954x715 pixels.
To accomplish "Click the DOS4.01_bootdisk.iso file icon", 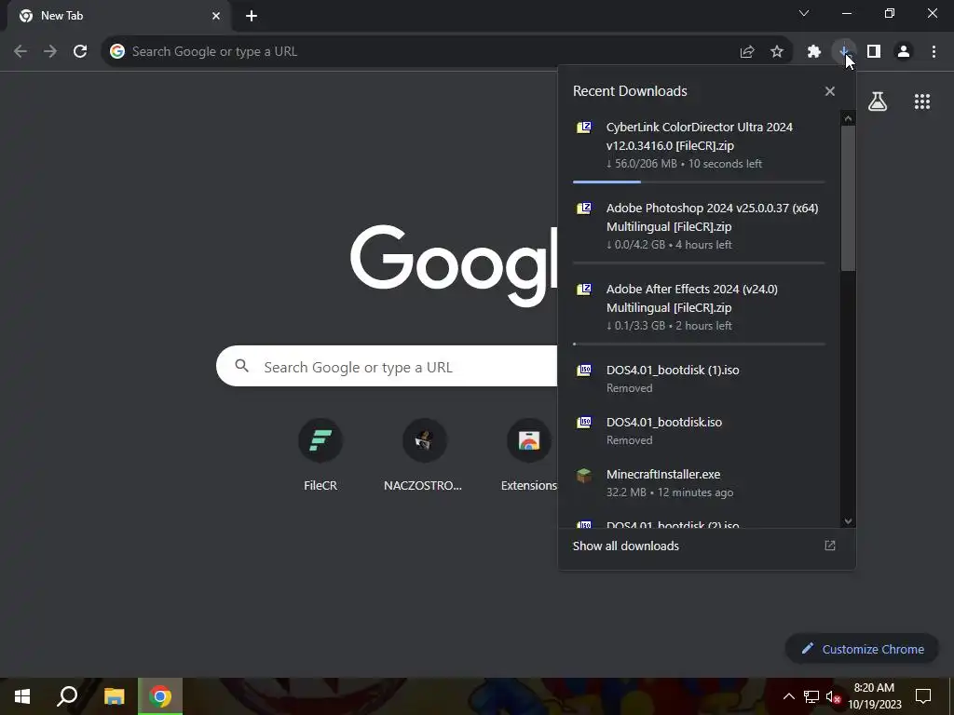I will [584, 422].
